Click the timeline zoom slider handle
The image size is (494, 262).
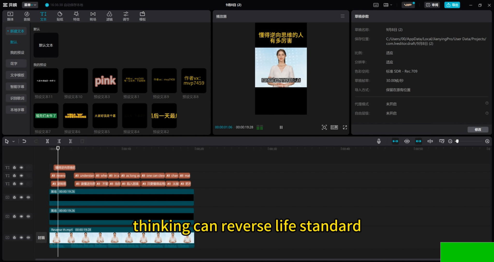coord(457,141)
